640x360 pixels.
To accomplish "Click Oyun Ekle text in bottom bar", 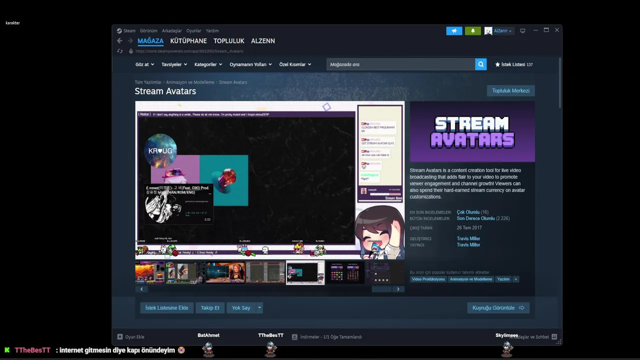I will tap(135, 337).
